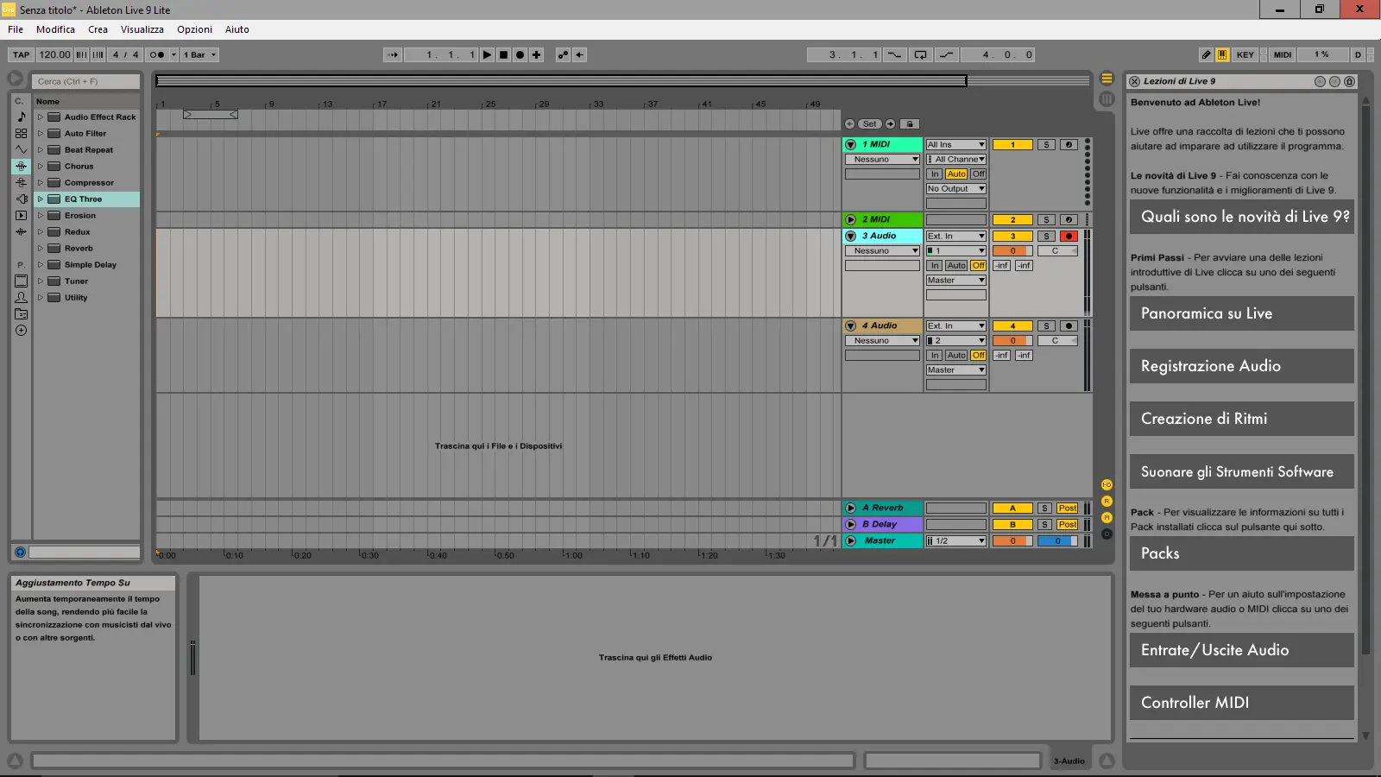Click the MIDI map mode button
The image size is (1381, 777).
click(1283, 54)
